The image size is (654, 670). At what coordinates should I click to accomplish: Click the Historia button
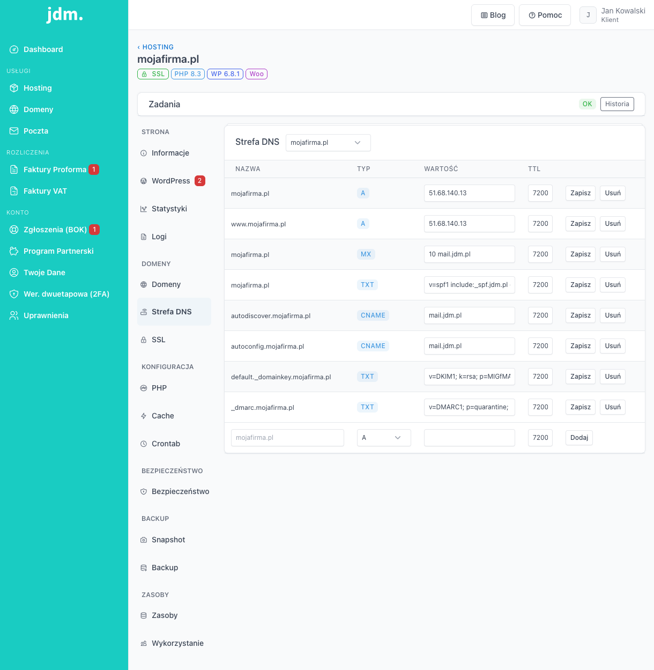point(617,104)
